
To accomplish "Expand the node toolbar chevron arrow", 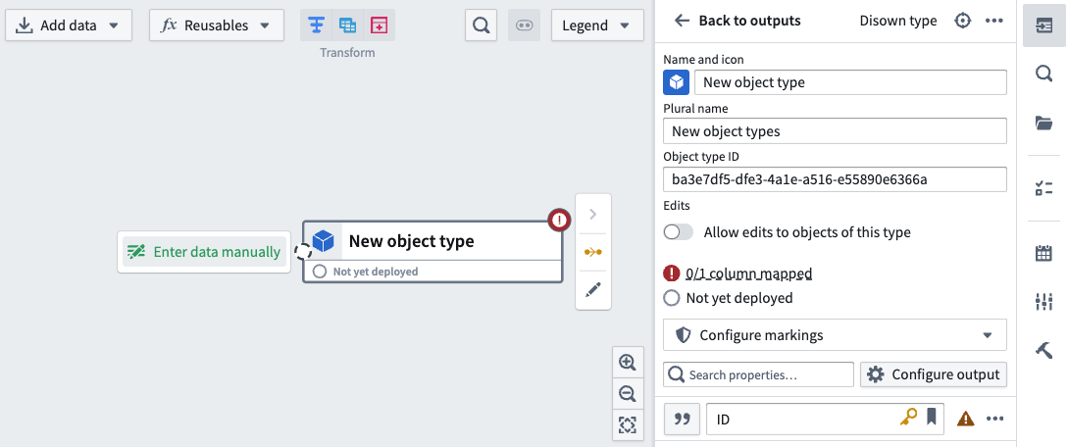I will tap(592, 215).
